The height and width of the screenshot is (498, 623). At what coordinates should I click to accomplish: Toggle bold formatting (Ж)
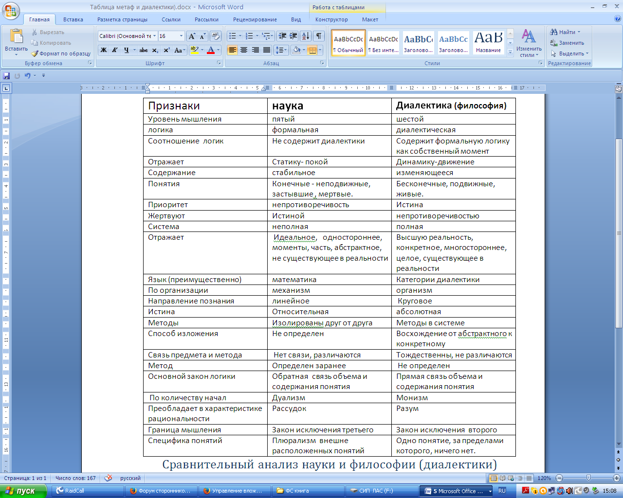[104, 50]
